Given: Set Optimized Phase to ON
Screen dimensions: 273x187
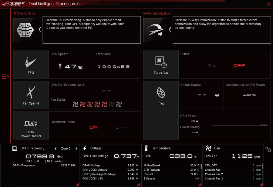Looking at the screenshot, I should [x=93, y=127].
